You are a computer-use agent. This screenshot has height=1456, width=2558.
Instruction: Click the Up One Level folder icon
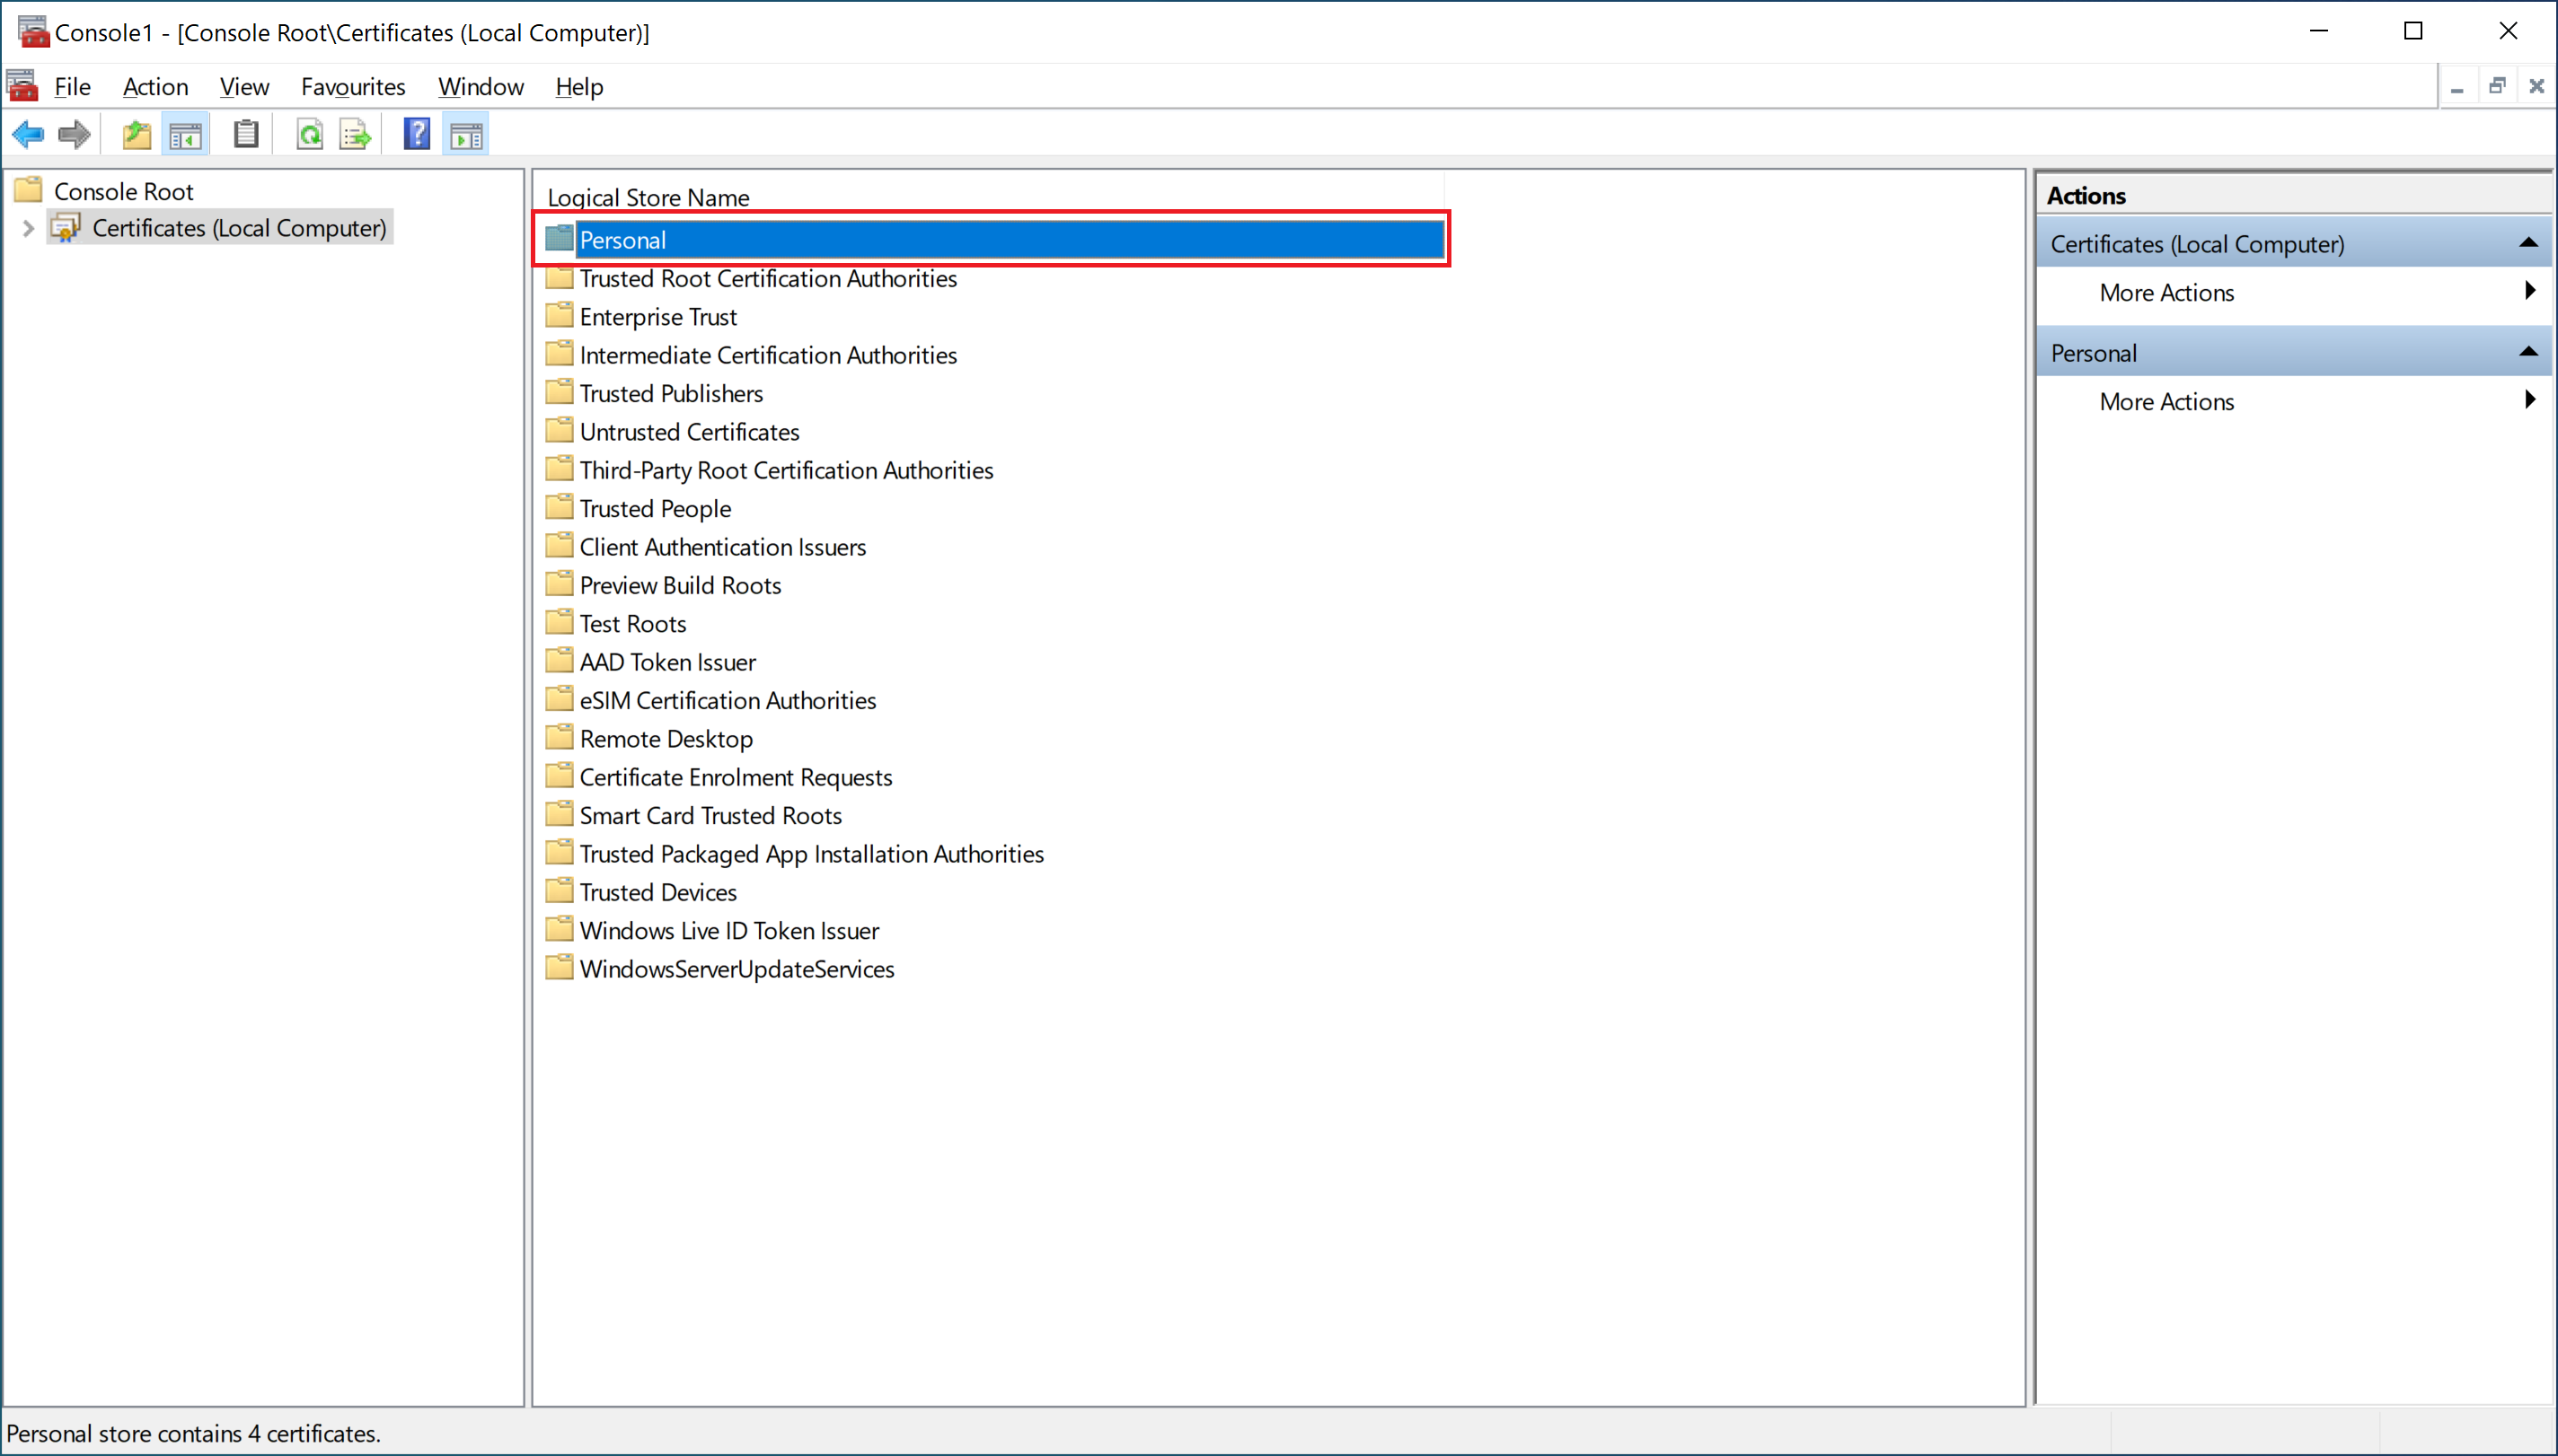click(x=136, y=134)
